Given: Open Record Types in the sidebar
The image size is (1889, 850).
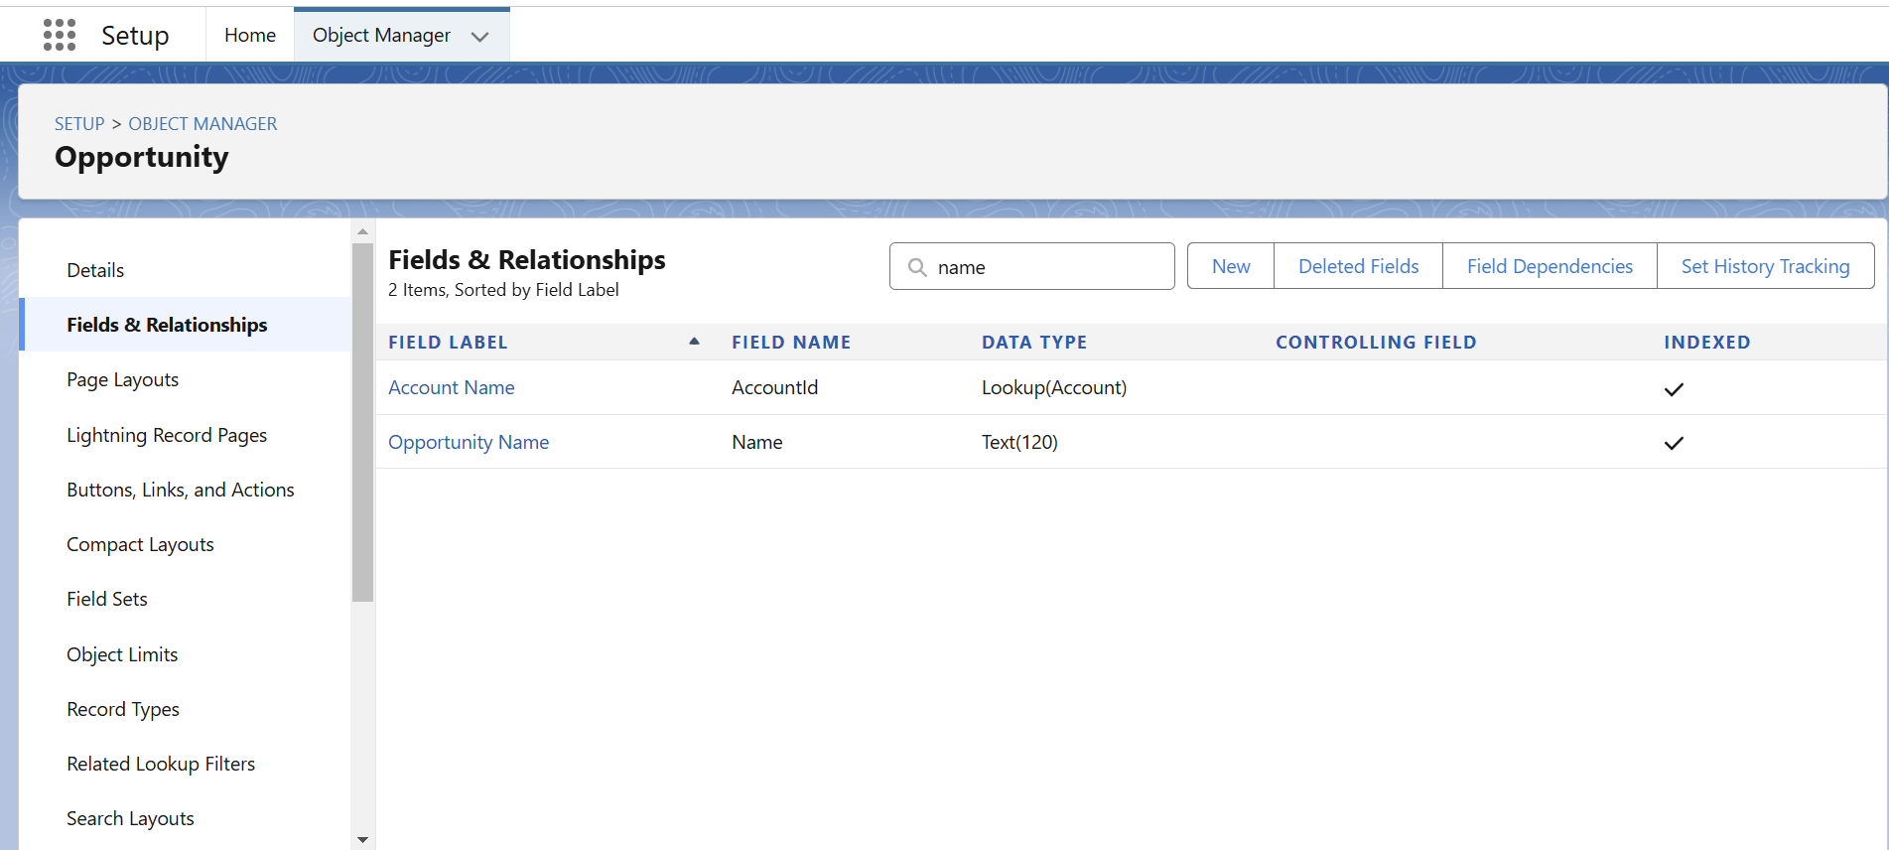Looking at the screenshot, I should point(123,709).
